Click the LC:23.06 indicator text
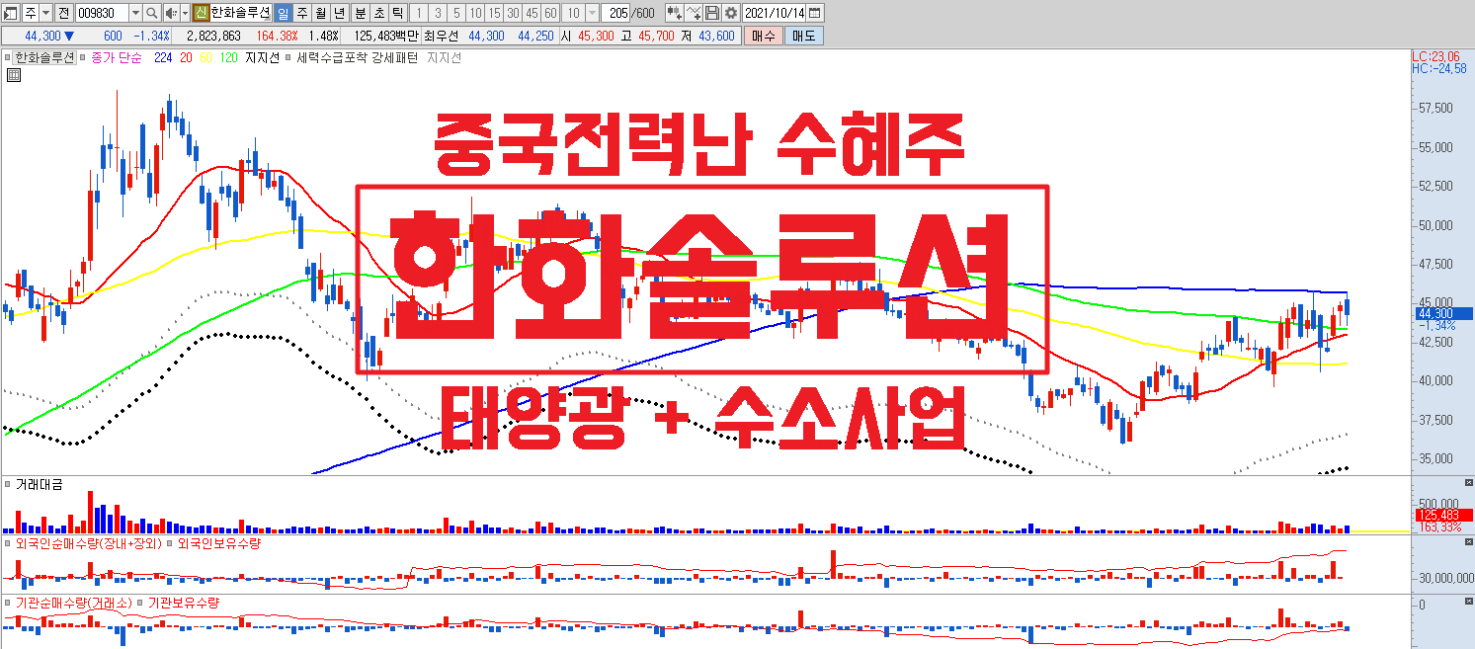The image size is (1475, 649). pyautogui.click(x=1435, y=57)
